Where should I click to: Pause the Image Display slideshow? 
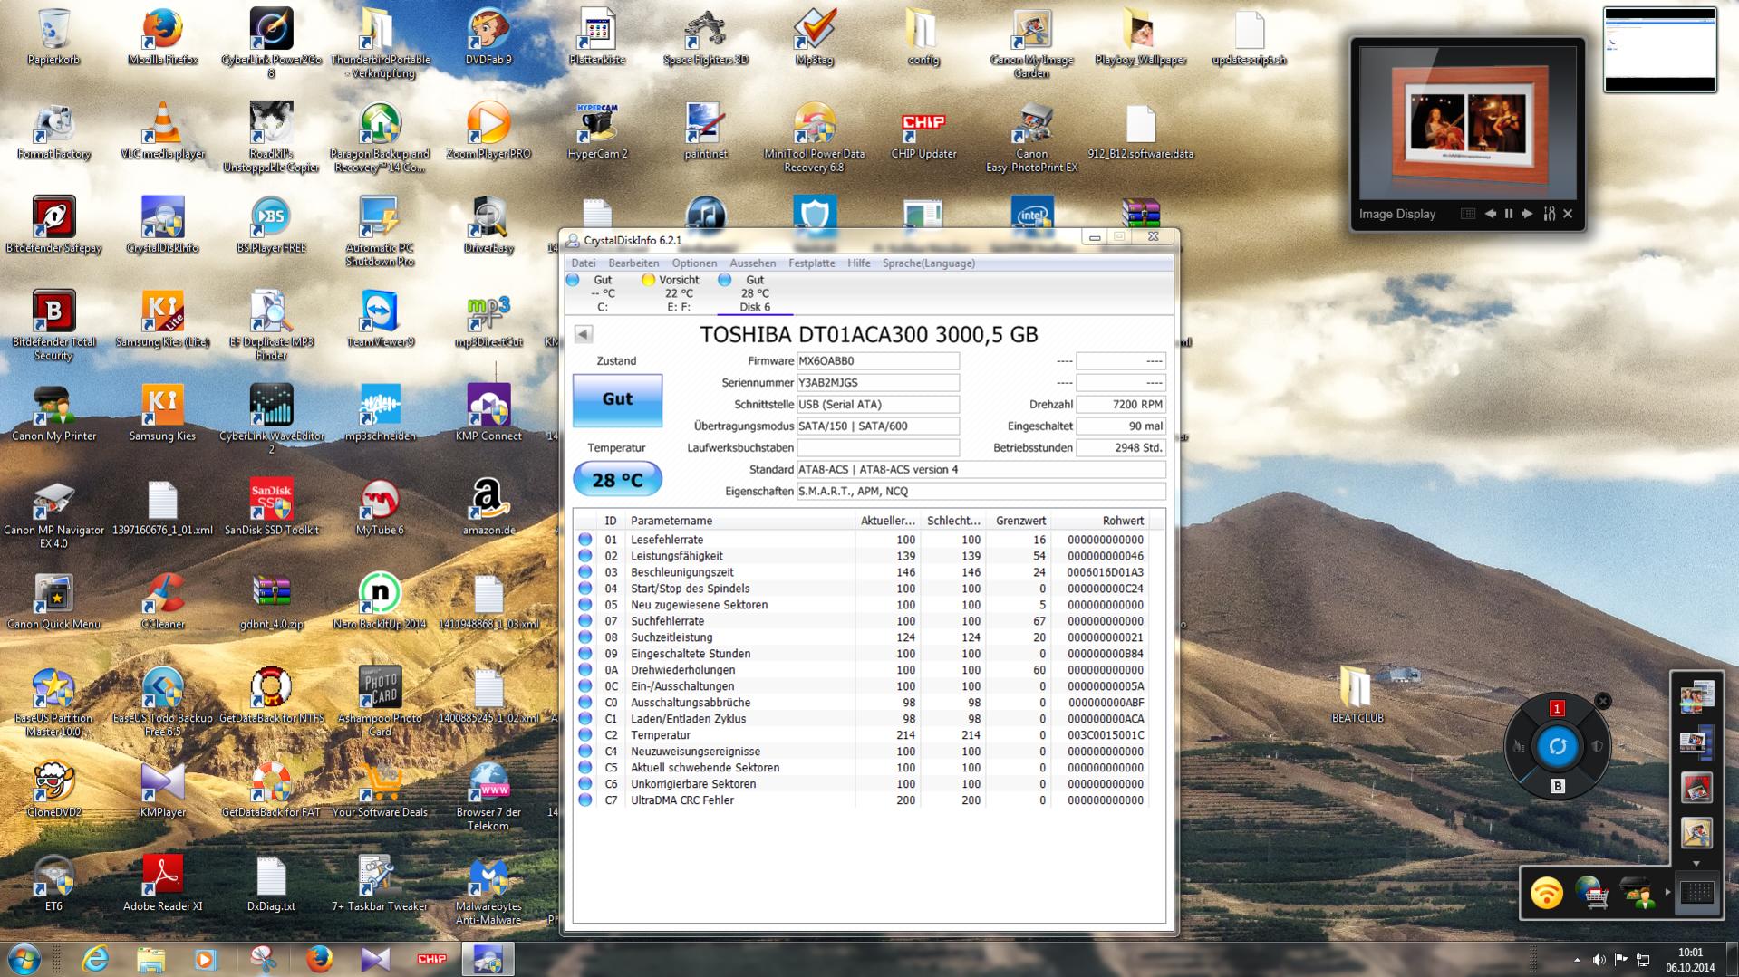tap(1509, 214)
